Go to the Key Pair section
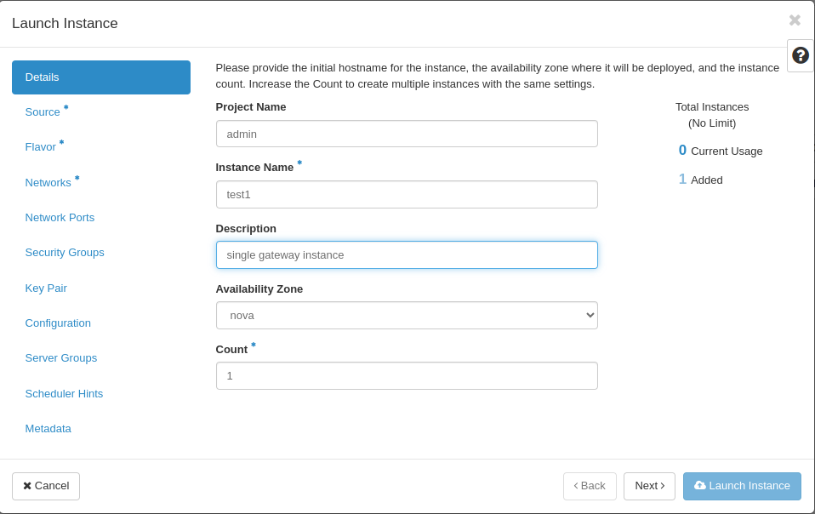The height and width of the screenshot is (514, 815). [46, 288]
